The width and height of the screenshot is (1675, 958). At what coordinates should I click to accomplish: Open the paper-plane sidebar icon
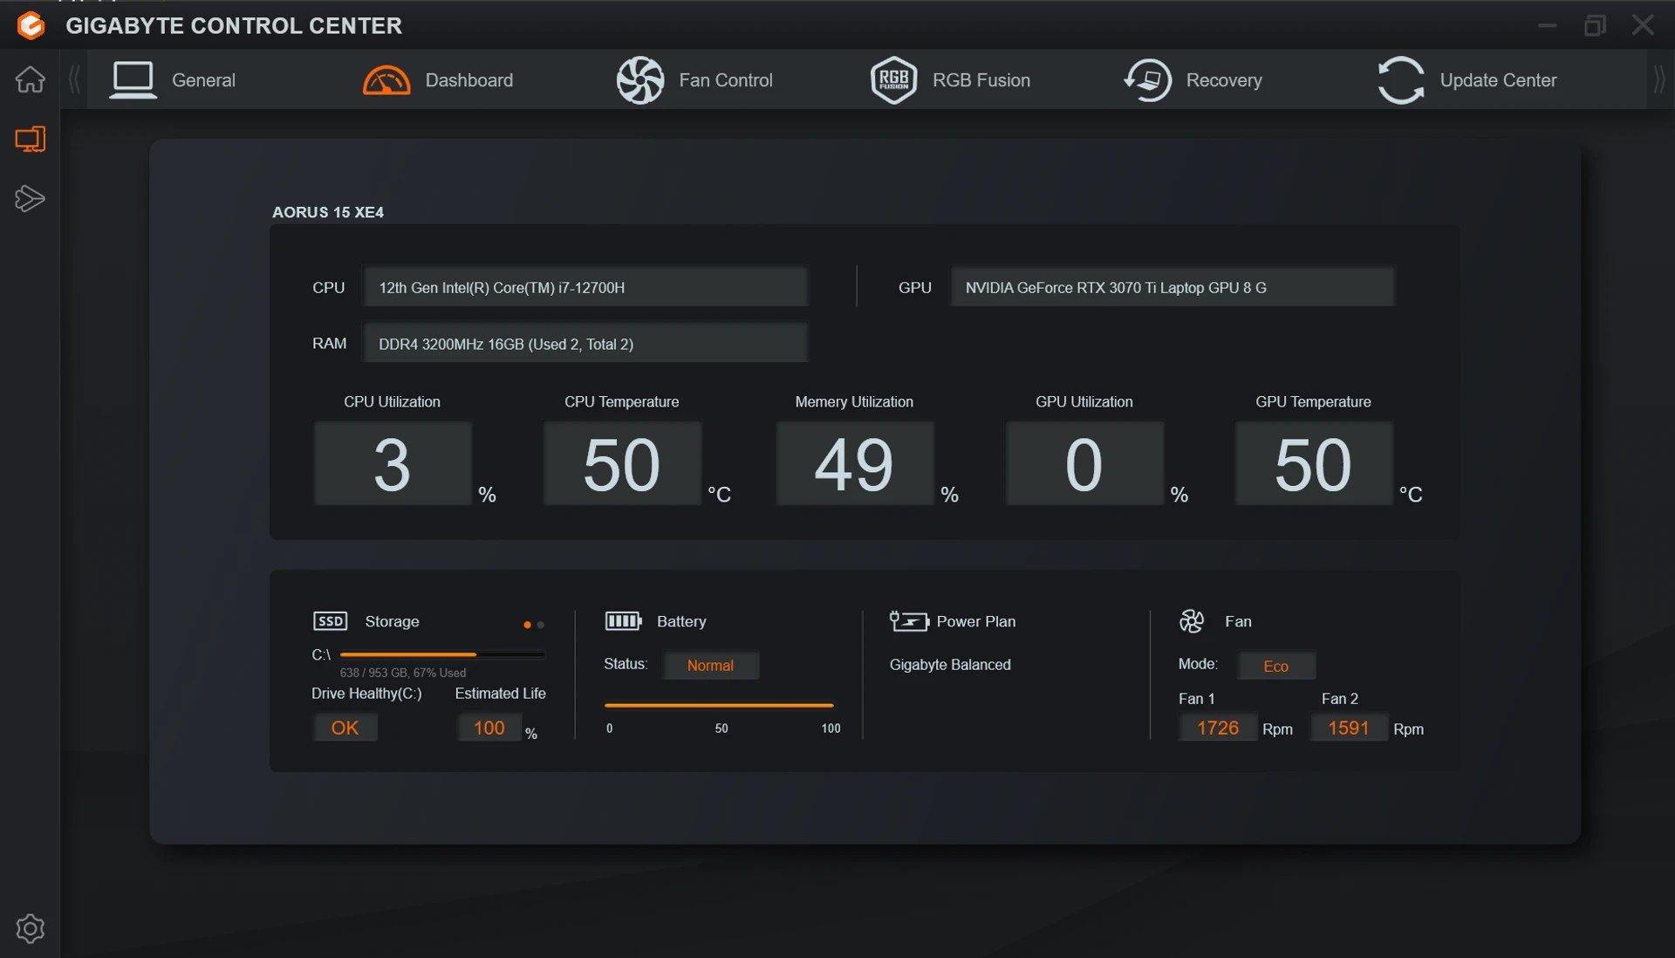point(30,199)
